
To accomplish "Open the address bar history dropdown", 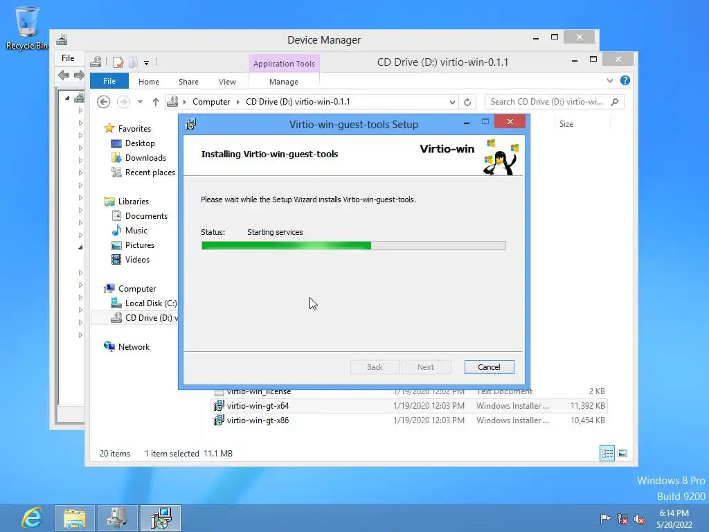I will (451, 102).
